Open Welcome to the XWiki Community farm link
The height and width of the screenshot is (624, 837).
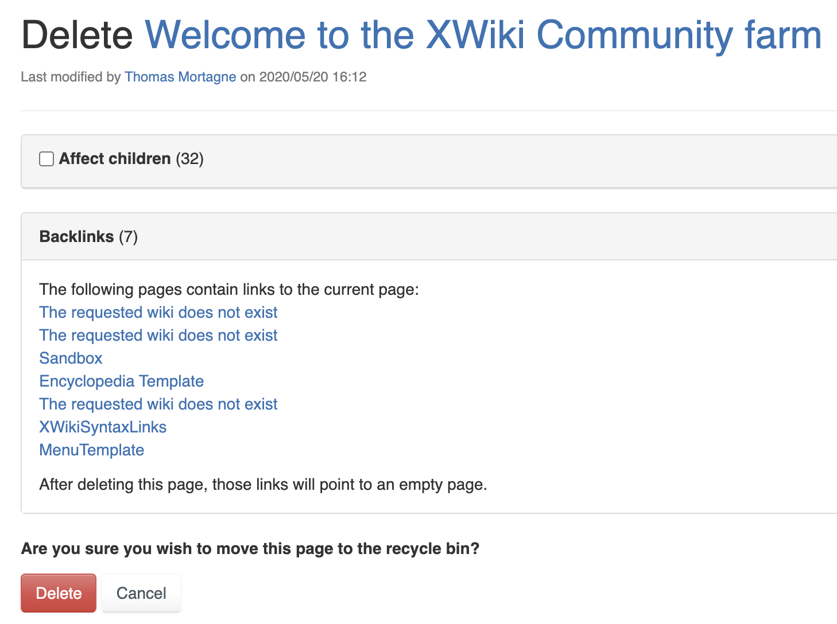(x=483, y=35)
